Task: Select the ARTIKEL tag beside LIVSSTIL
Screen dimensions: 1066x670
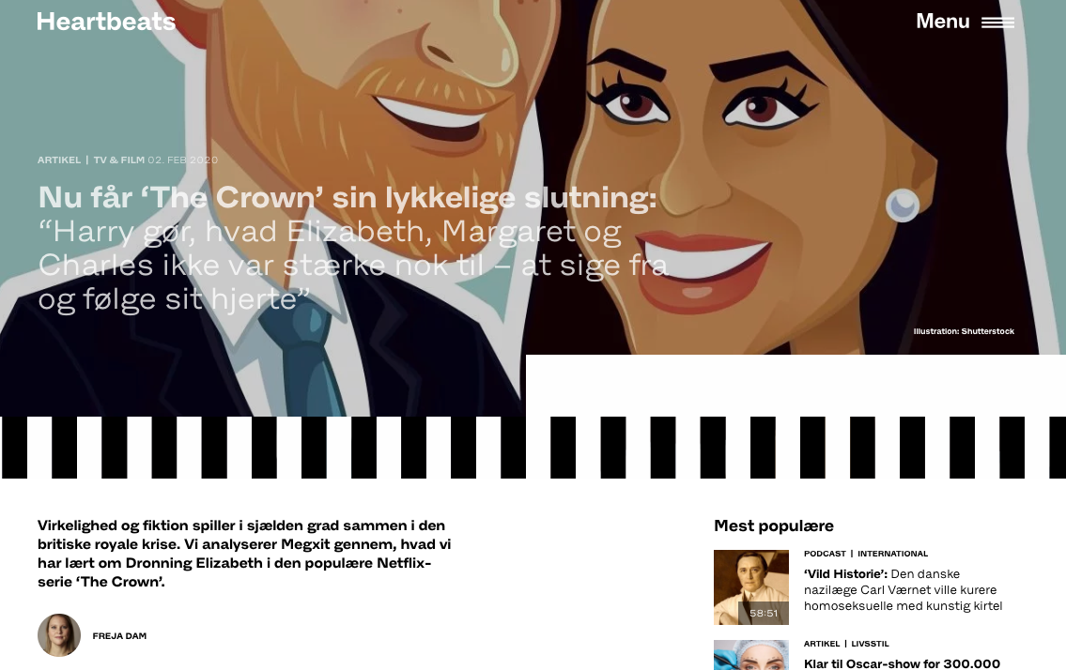Action: coord(821,644)
